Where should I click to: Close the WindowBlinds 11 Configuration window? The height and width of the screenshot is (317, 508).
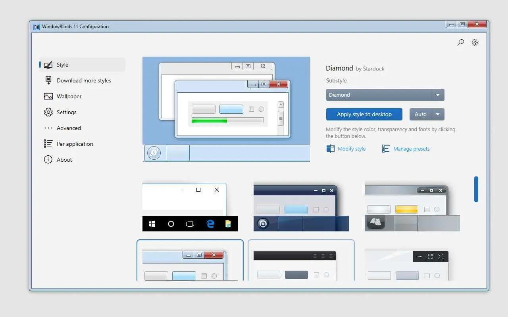(477, 25)
